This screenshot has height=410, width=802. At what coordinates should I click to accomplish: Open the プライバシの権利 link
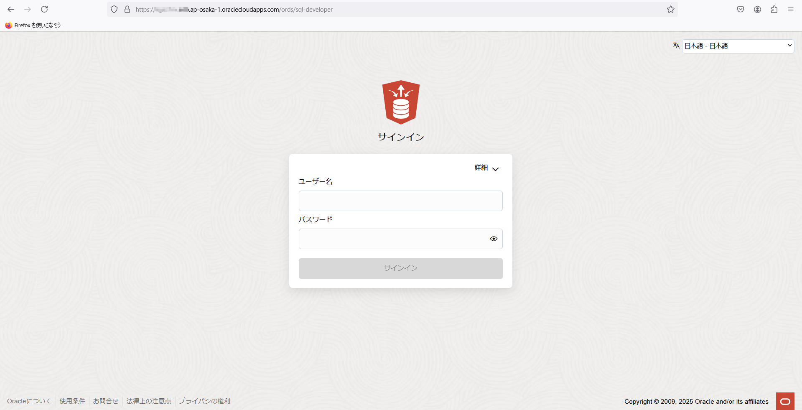[x=205, y=401]
